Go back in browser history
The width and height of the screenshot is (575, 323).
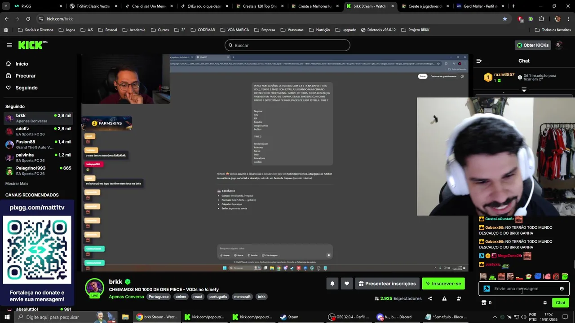coord(6,19)
